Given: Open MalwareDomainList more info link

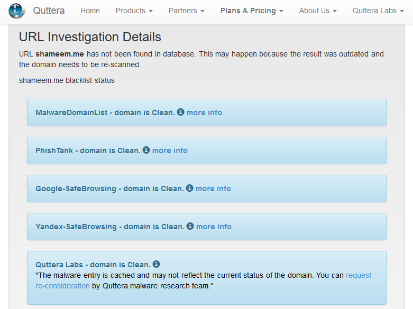Looking at the screenshot, I should click(x=204, y=113).
